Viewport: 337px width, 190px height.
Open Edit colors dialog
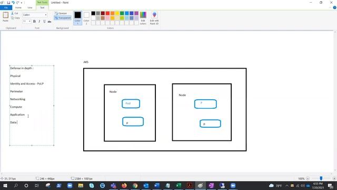pos(143,18)
